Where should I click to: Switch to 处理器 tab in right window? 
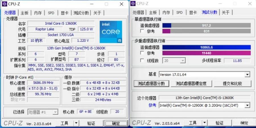coord(139,13)
